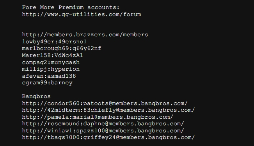Click the word 'accounts:' in the top line
The width and height of the screenshot is (254, 146).
point(103,7)
